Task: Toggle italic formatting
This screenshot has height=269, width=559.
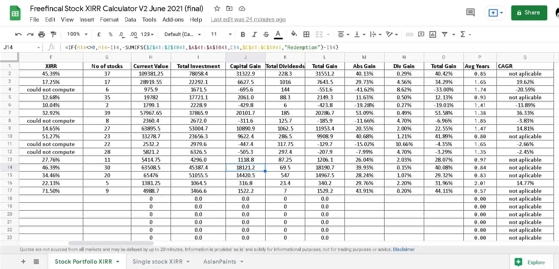Action: (254, 34)
